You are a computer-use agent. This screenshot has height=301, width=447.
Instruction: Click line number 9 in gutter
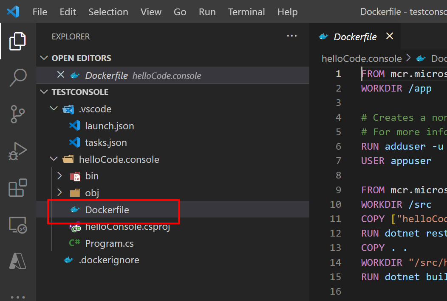click(x=338, y=190)
